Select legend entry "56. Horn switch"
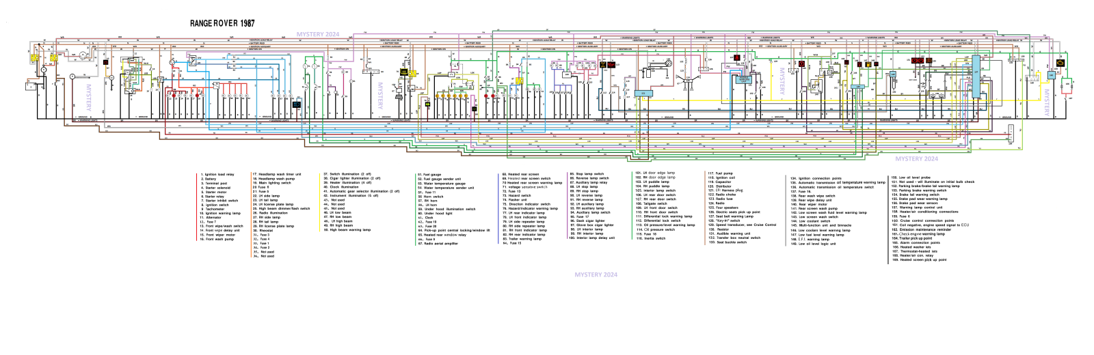Screen dimensions: 1094x355 [x=431, y=197]
